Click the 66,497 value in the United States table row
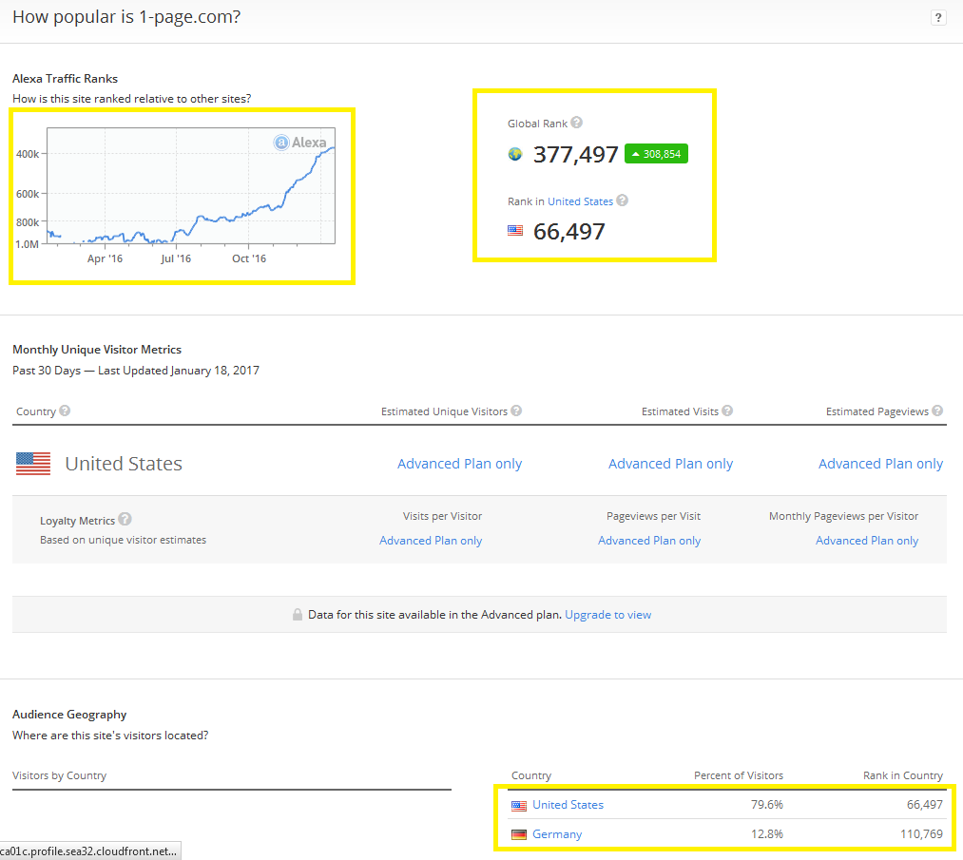The width and height of the screenshot is (963, 860). point(925,805)
